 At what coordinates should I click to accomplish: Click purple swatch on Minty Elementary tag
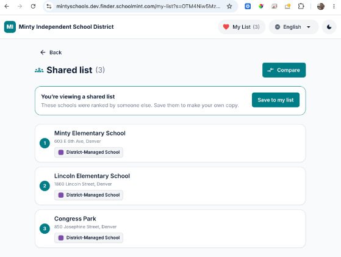(61, 152)
